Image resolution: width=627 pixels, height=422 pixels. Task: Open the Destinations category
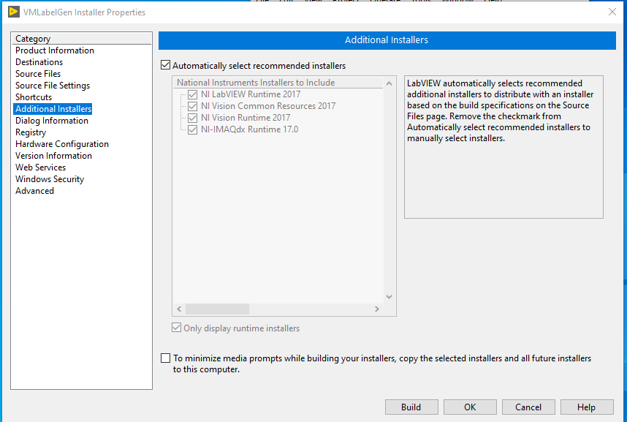(x=39, y=62)
